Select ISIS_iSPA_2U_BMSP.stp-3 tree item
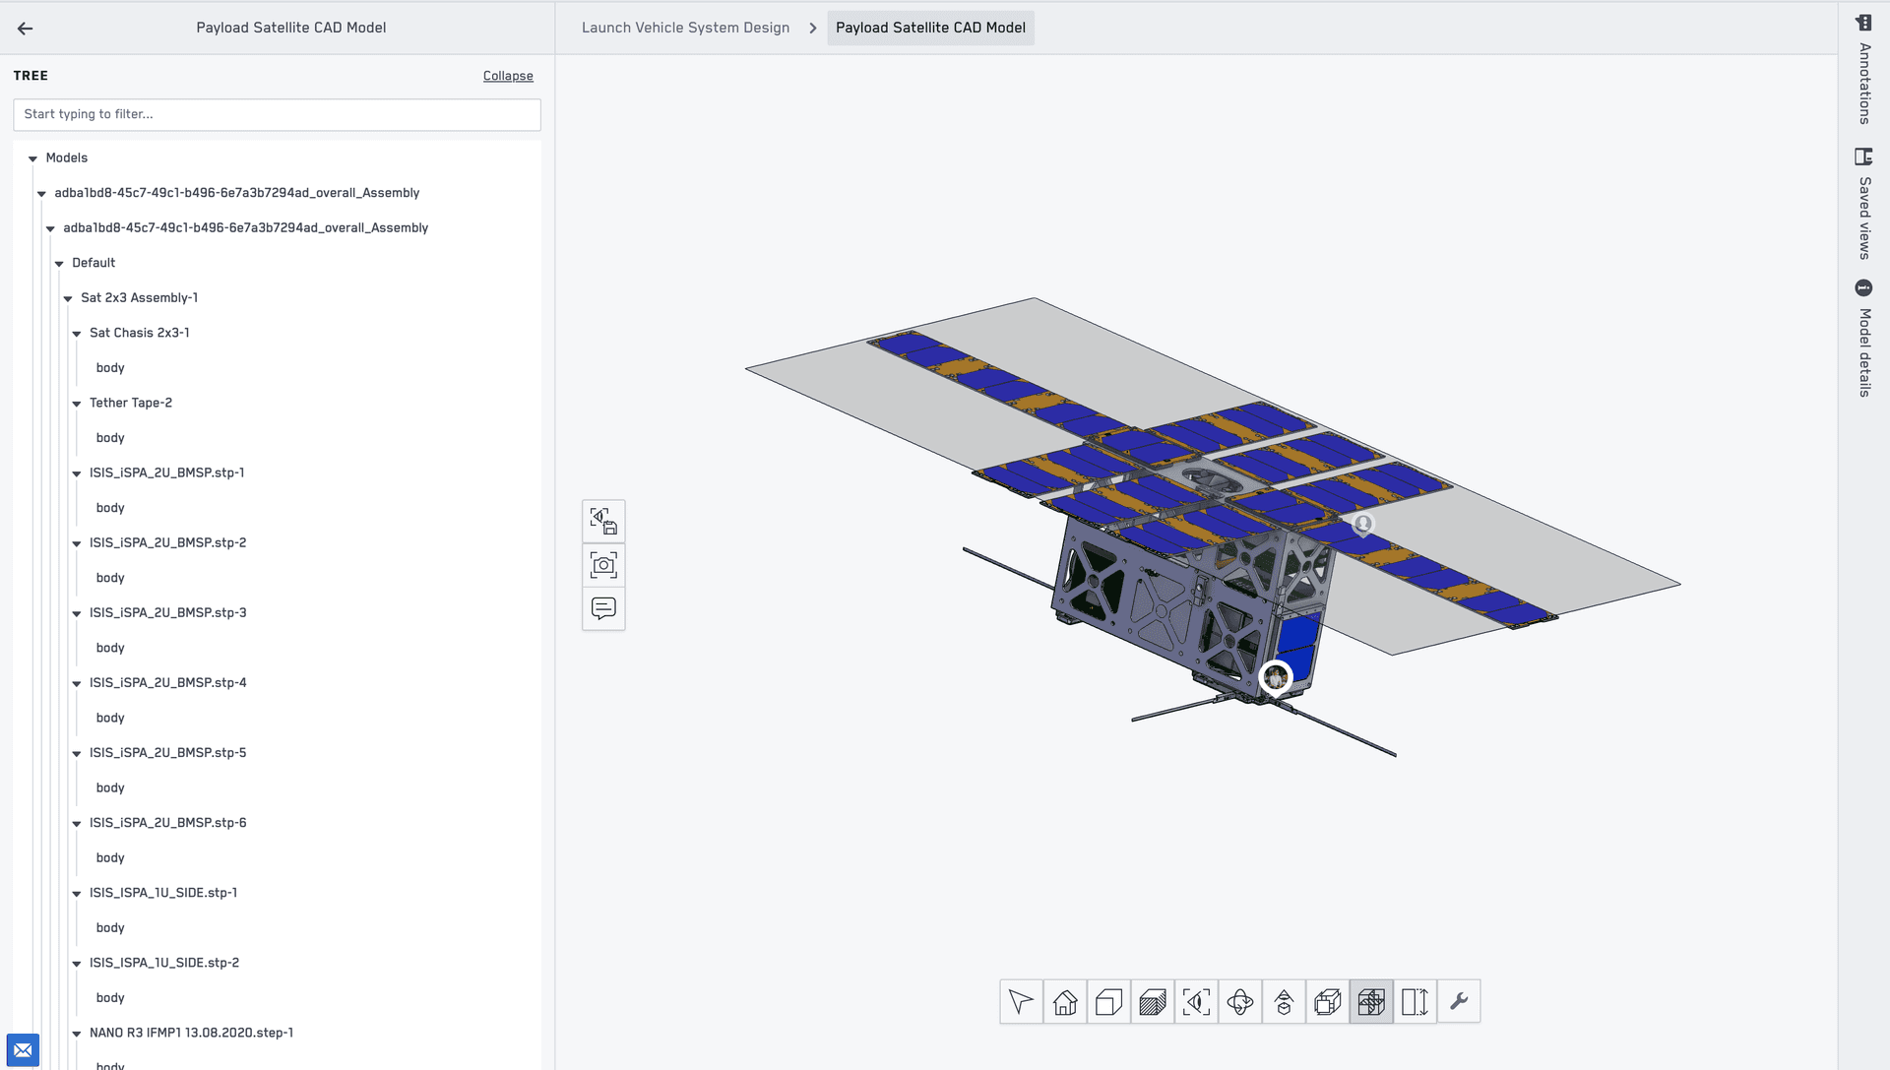1890x1070 pixels. [x=167, y=612]
